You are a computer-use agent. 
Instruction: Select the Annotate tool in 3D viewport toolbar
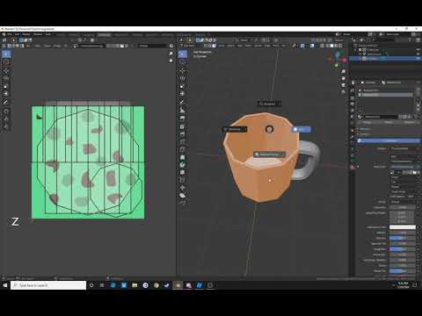(x=182, y=103)
